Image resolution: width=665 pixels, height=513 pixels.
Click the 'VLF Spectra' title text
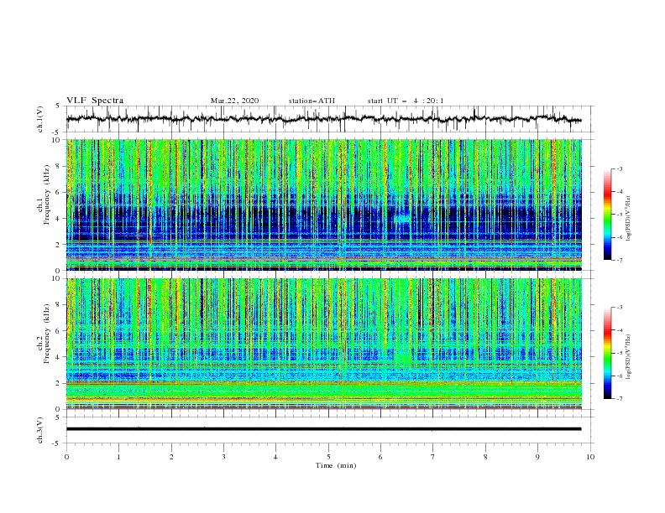coord(95,101)
